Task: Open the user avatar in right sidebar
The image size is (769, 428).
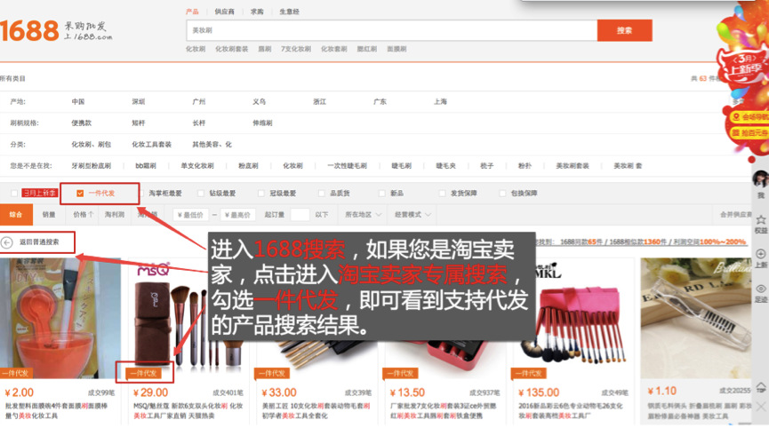Action: coord(760,179)
